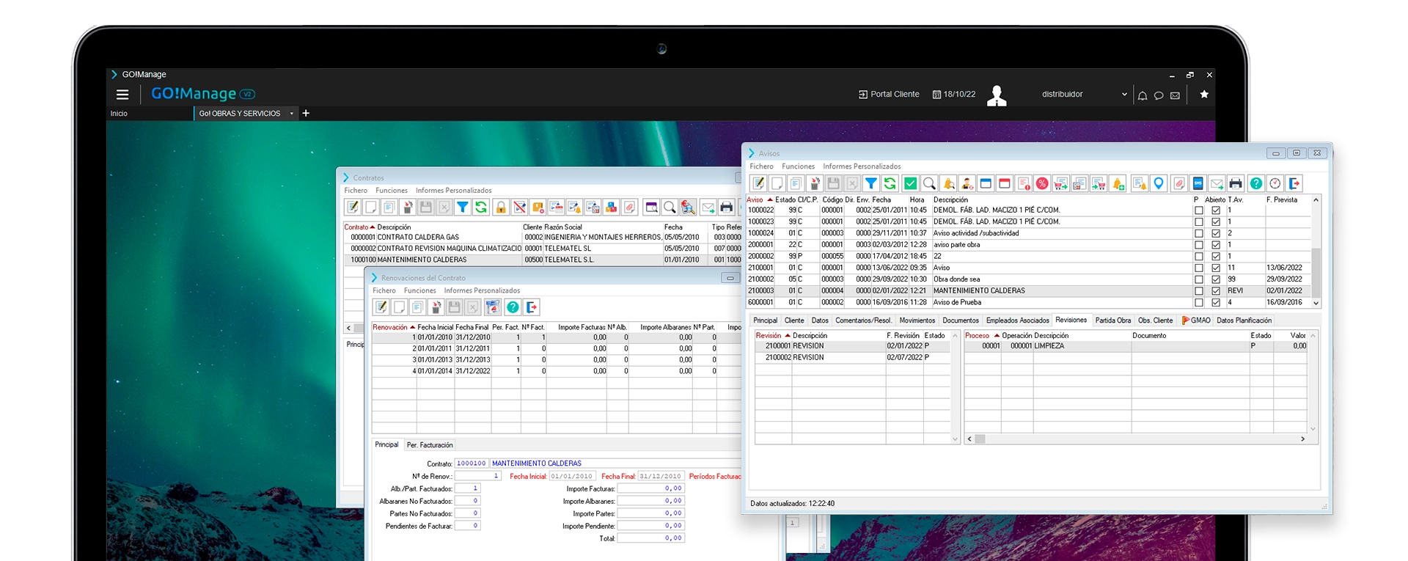Click edit record icon in Avisos toolbar
The image size is (1408, 561).
(x=758, y=183)
